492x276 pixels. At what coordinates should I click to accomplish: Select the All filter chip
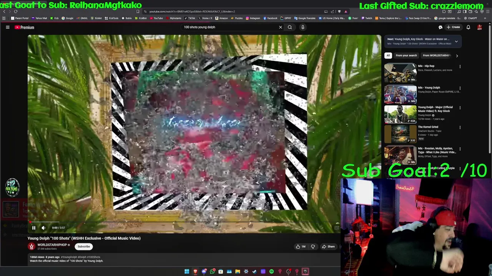(x=388, y=56)
